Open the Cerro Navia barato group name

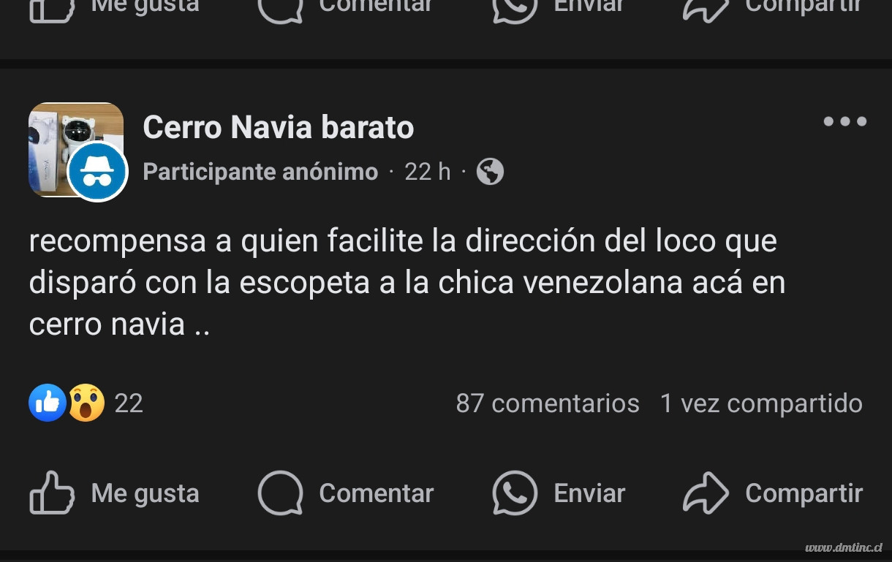[x=279, y=127]
